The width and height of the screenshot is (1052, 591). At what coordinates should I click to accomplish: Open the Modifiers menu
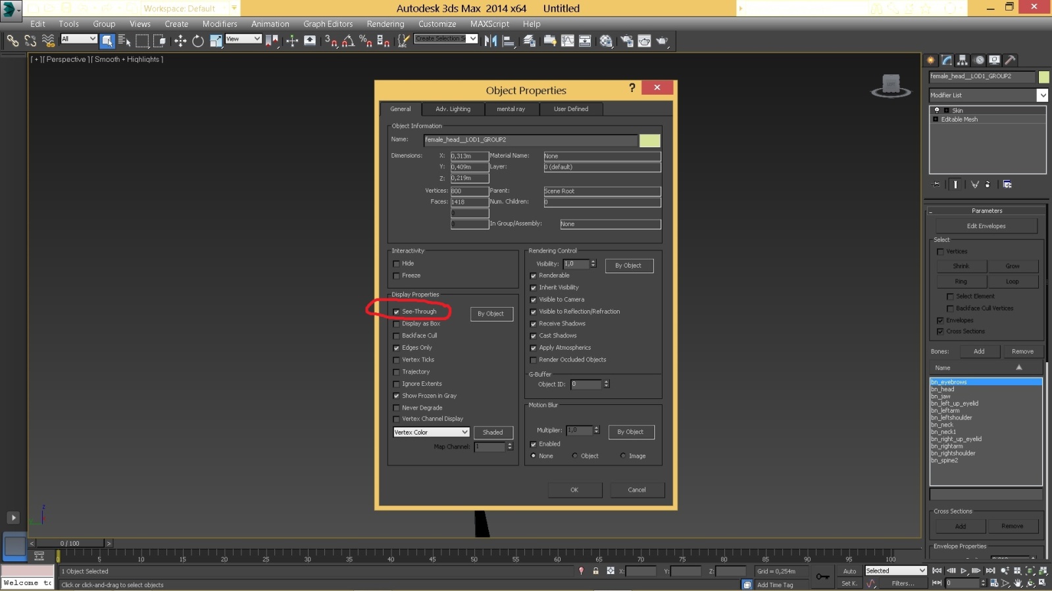click(x=220, y=24)
